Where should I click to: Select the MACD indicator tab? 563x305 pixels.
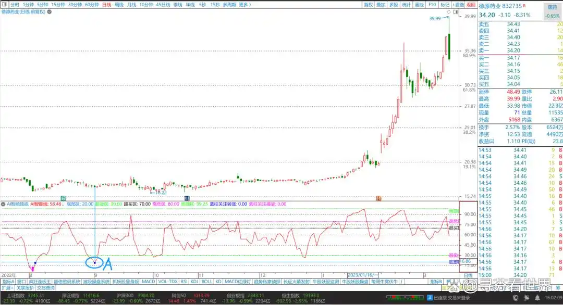click(149, 282)
